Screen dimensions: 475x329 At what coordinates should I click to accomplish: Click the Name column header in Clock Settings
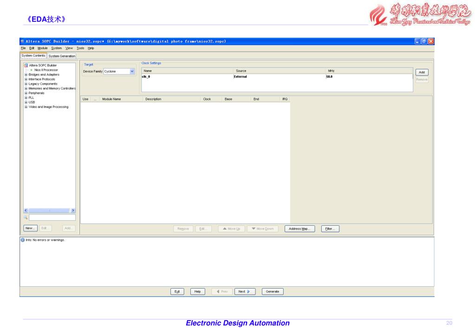point(187,71)
